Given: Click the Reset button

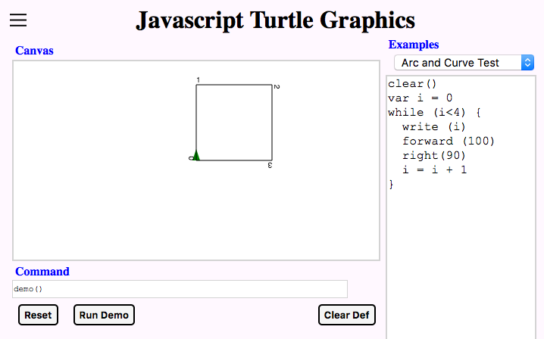Looking at the screenshot, I should (x=38, y=315).
